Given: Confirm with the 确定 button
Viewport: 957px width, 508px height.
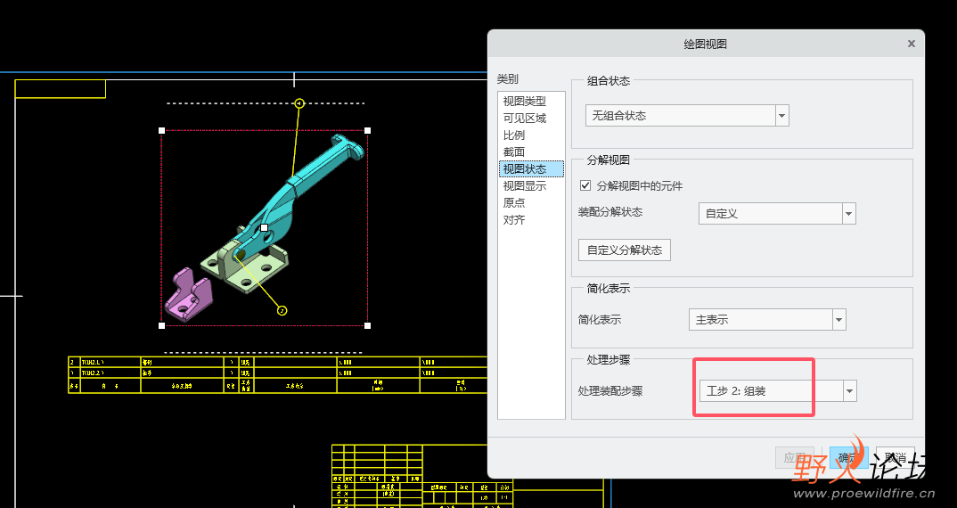Looking at the screenshot, I should (x=848, y=458).
